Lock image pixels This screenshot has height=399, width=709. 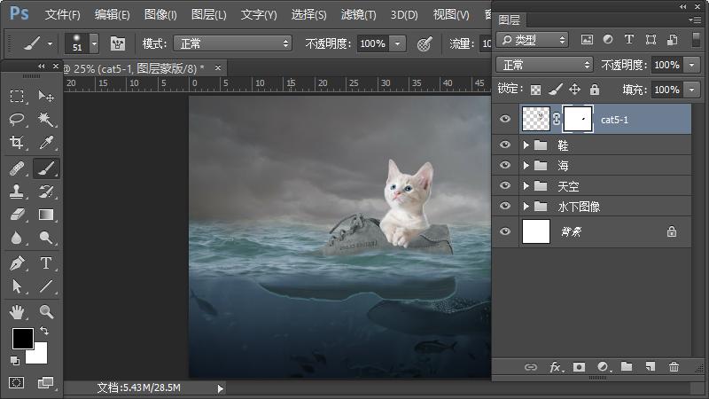pos(556,90)
